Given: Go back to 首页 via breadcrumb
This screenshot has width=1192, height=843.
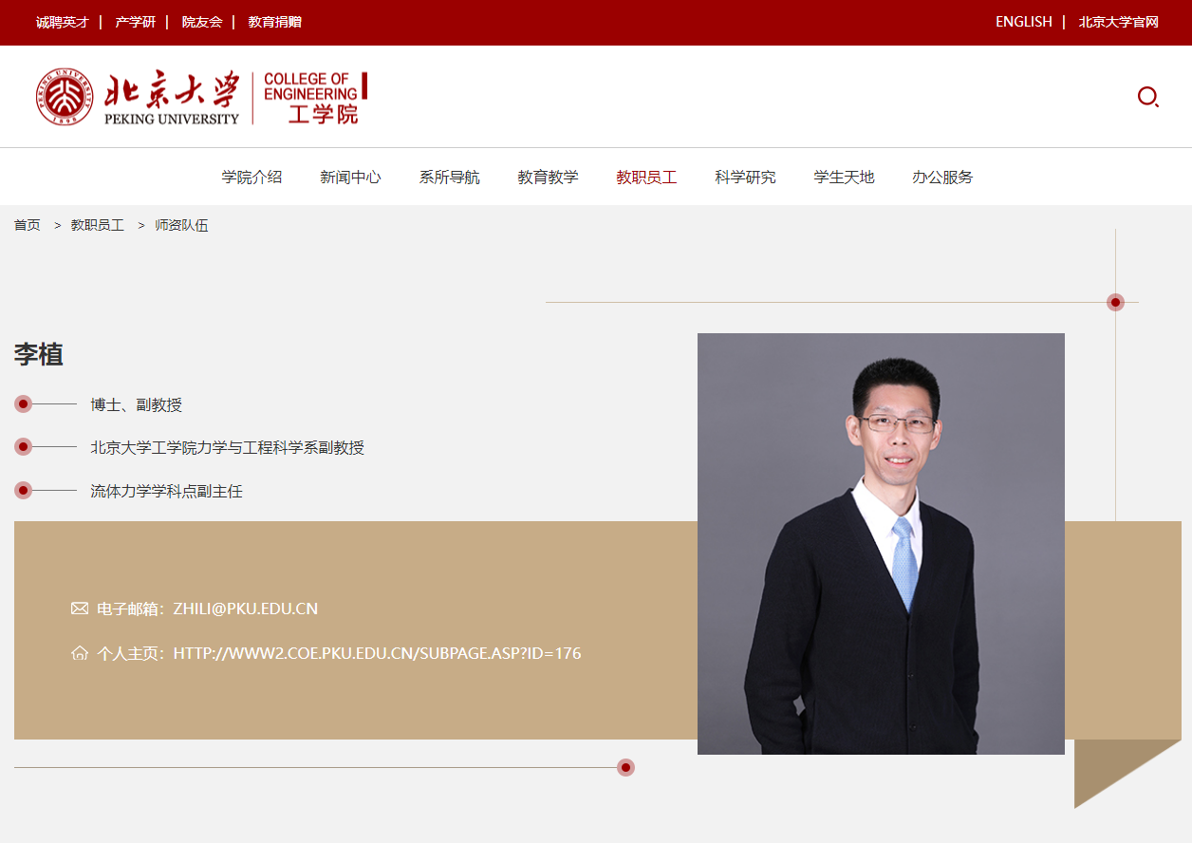Looking at the screenshot, I should point(27,225).
